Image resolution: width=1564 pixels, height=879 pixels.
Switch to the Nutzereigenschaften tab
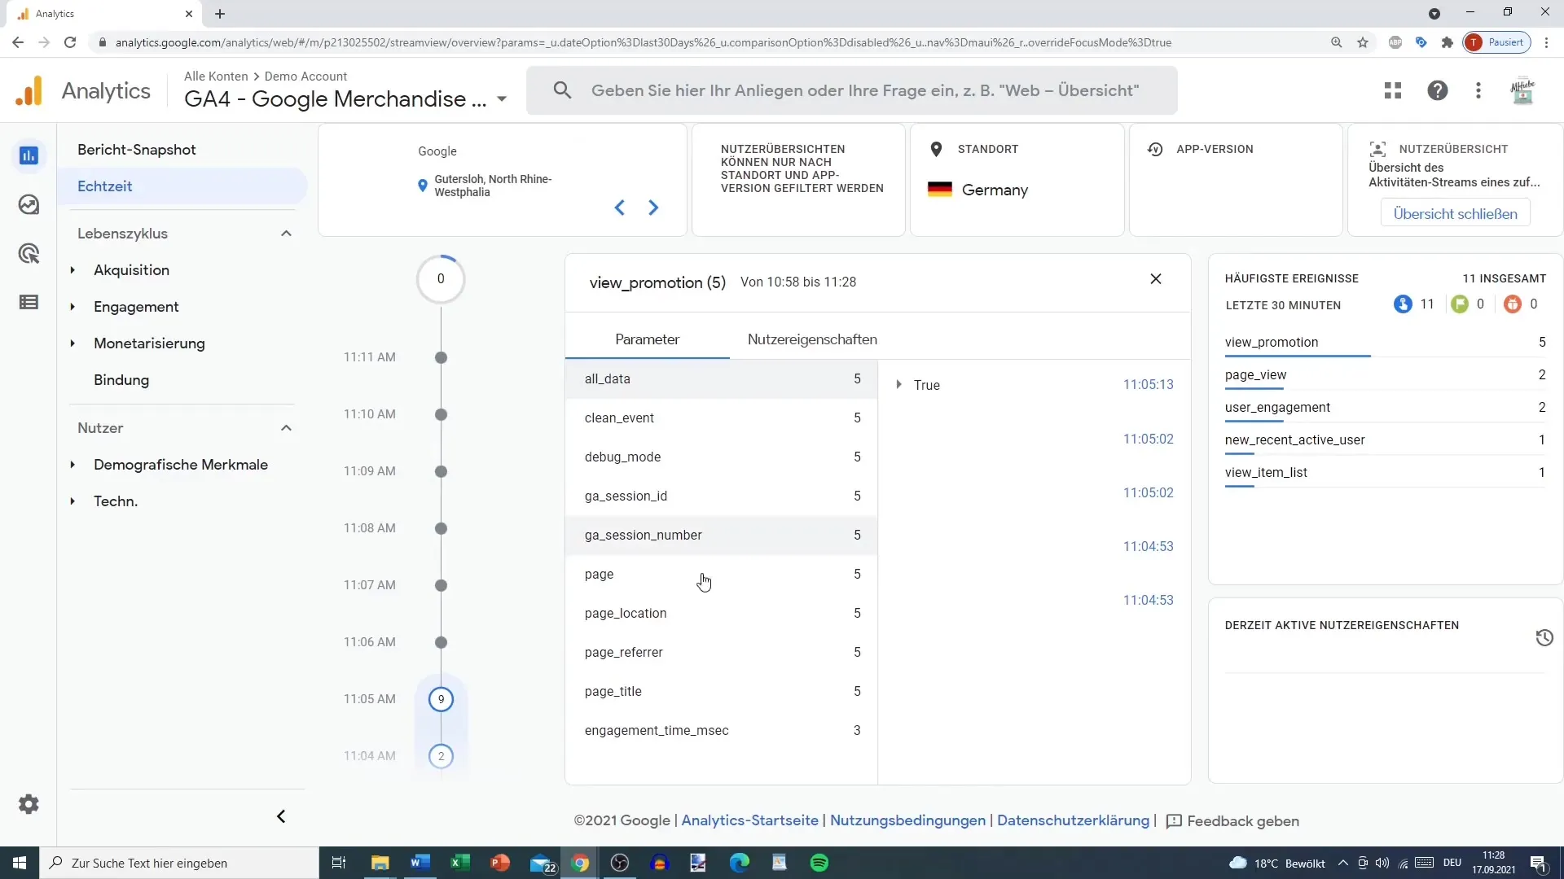click(x=812, y=339)
